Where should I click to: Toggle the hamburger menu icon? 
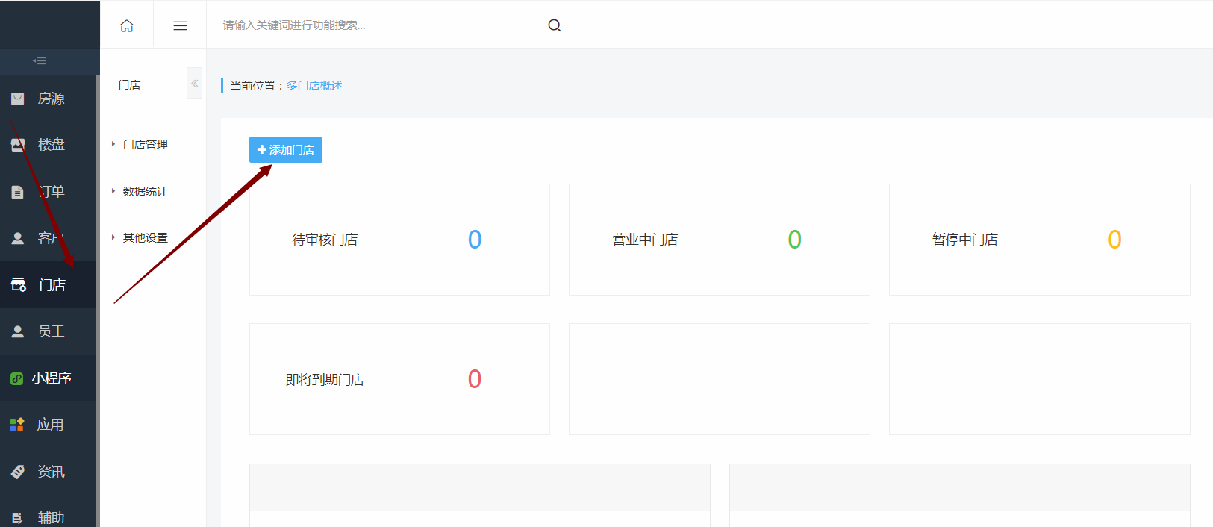pos(180,25)
